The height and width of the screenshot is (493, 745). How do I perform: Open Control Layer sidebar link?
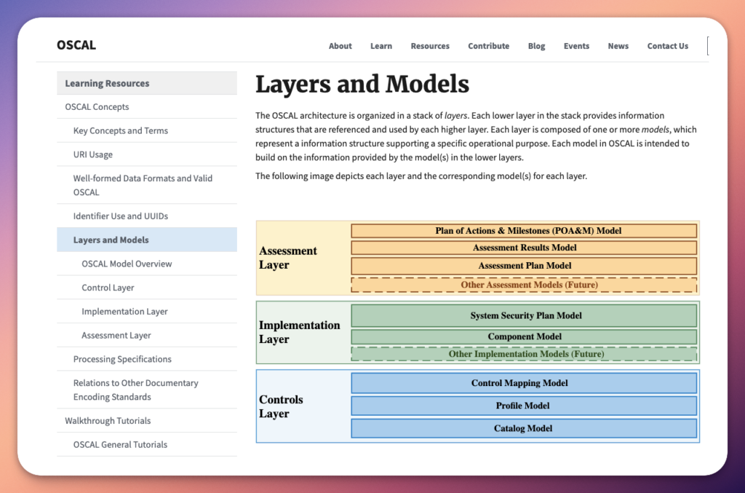point(108,288)
